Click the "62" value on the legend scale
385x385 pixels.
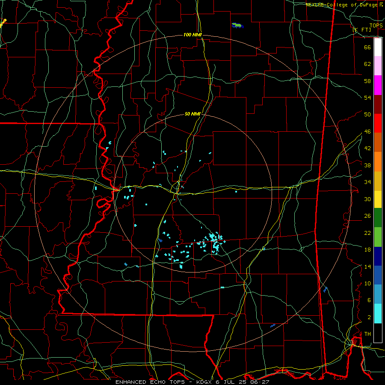pyautogui.click(x=367, y=64)
